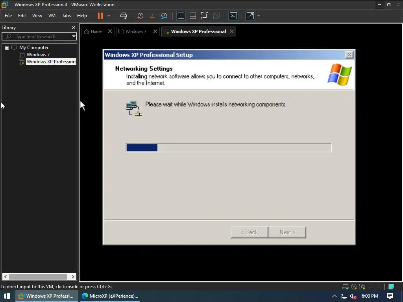
Task: Click the 6:00 PM taskbar clock
Action: pos(370,296)
